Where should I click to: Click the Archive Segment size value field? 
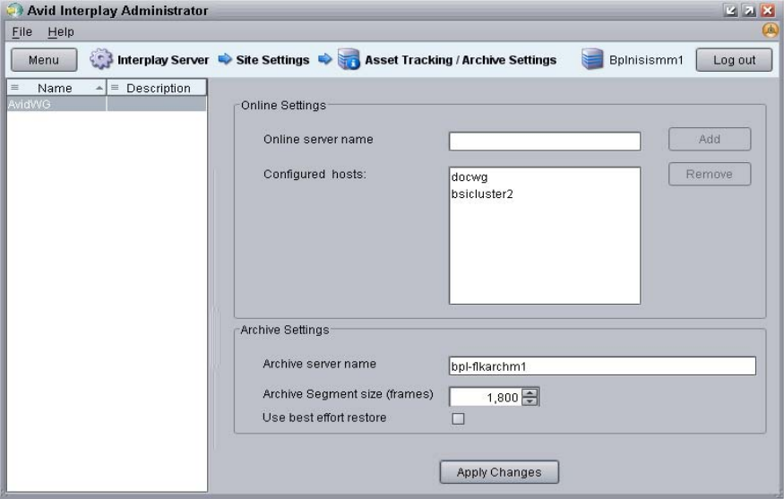point(485,398)
